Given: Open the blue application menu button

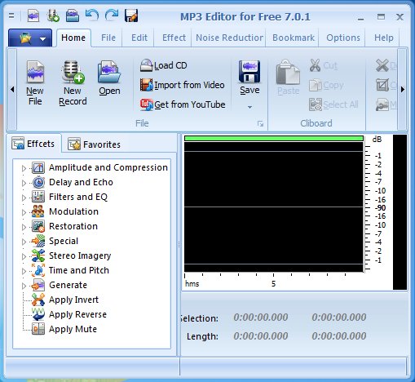Looking at the screenshot, I should [30, 38].
